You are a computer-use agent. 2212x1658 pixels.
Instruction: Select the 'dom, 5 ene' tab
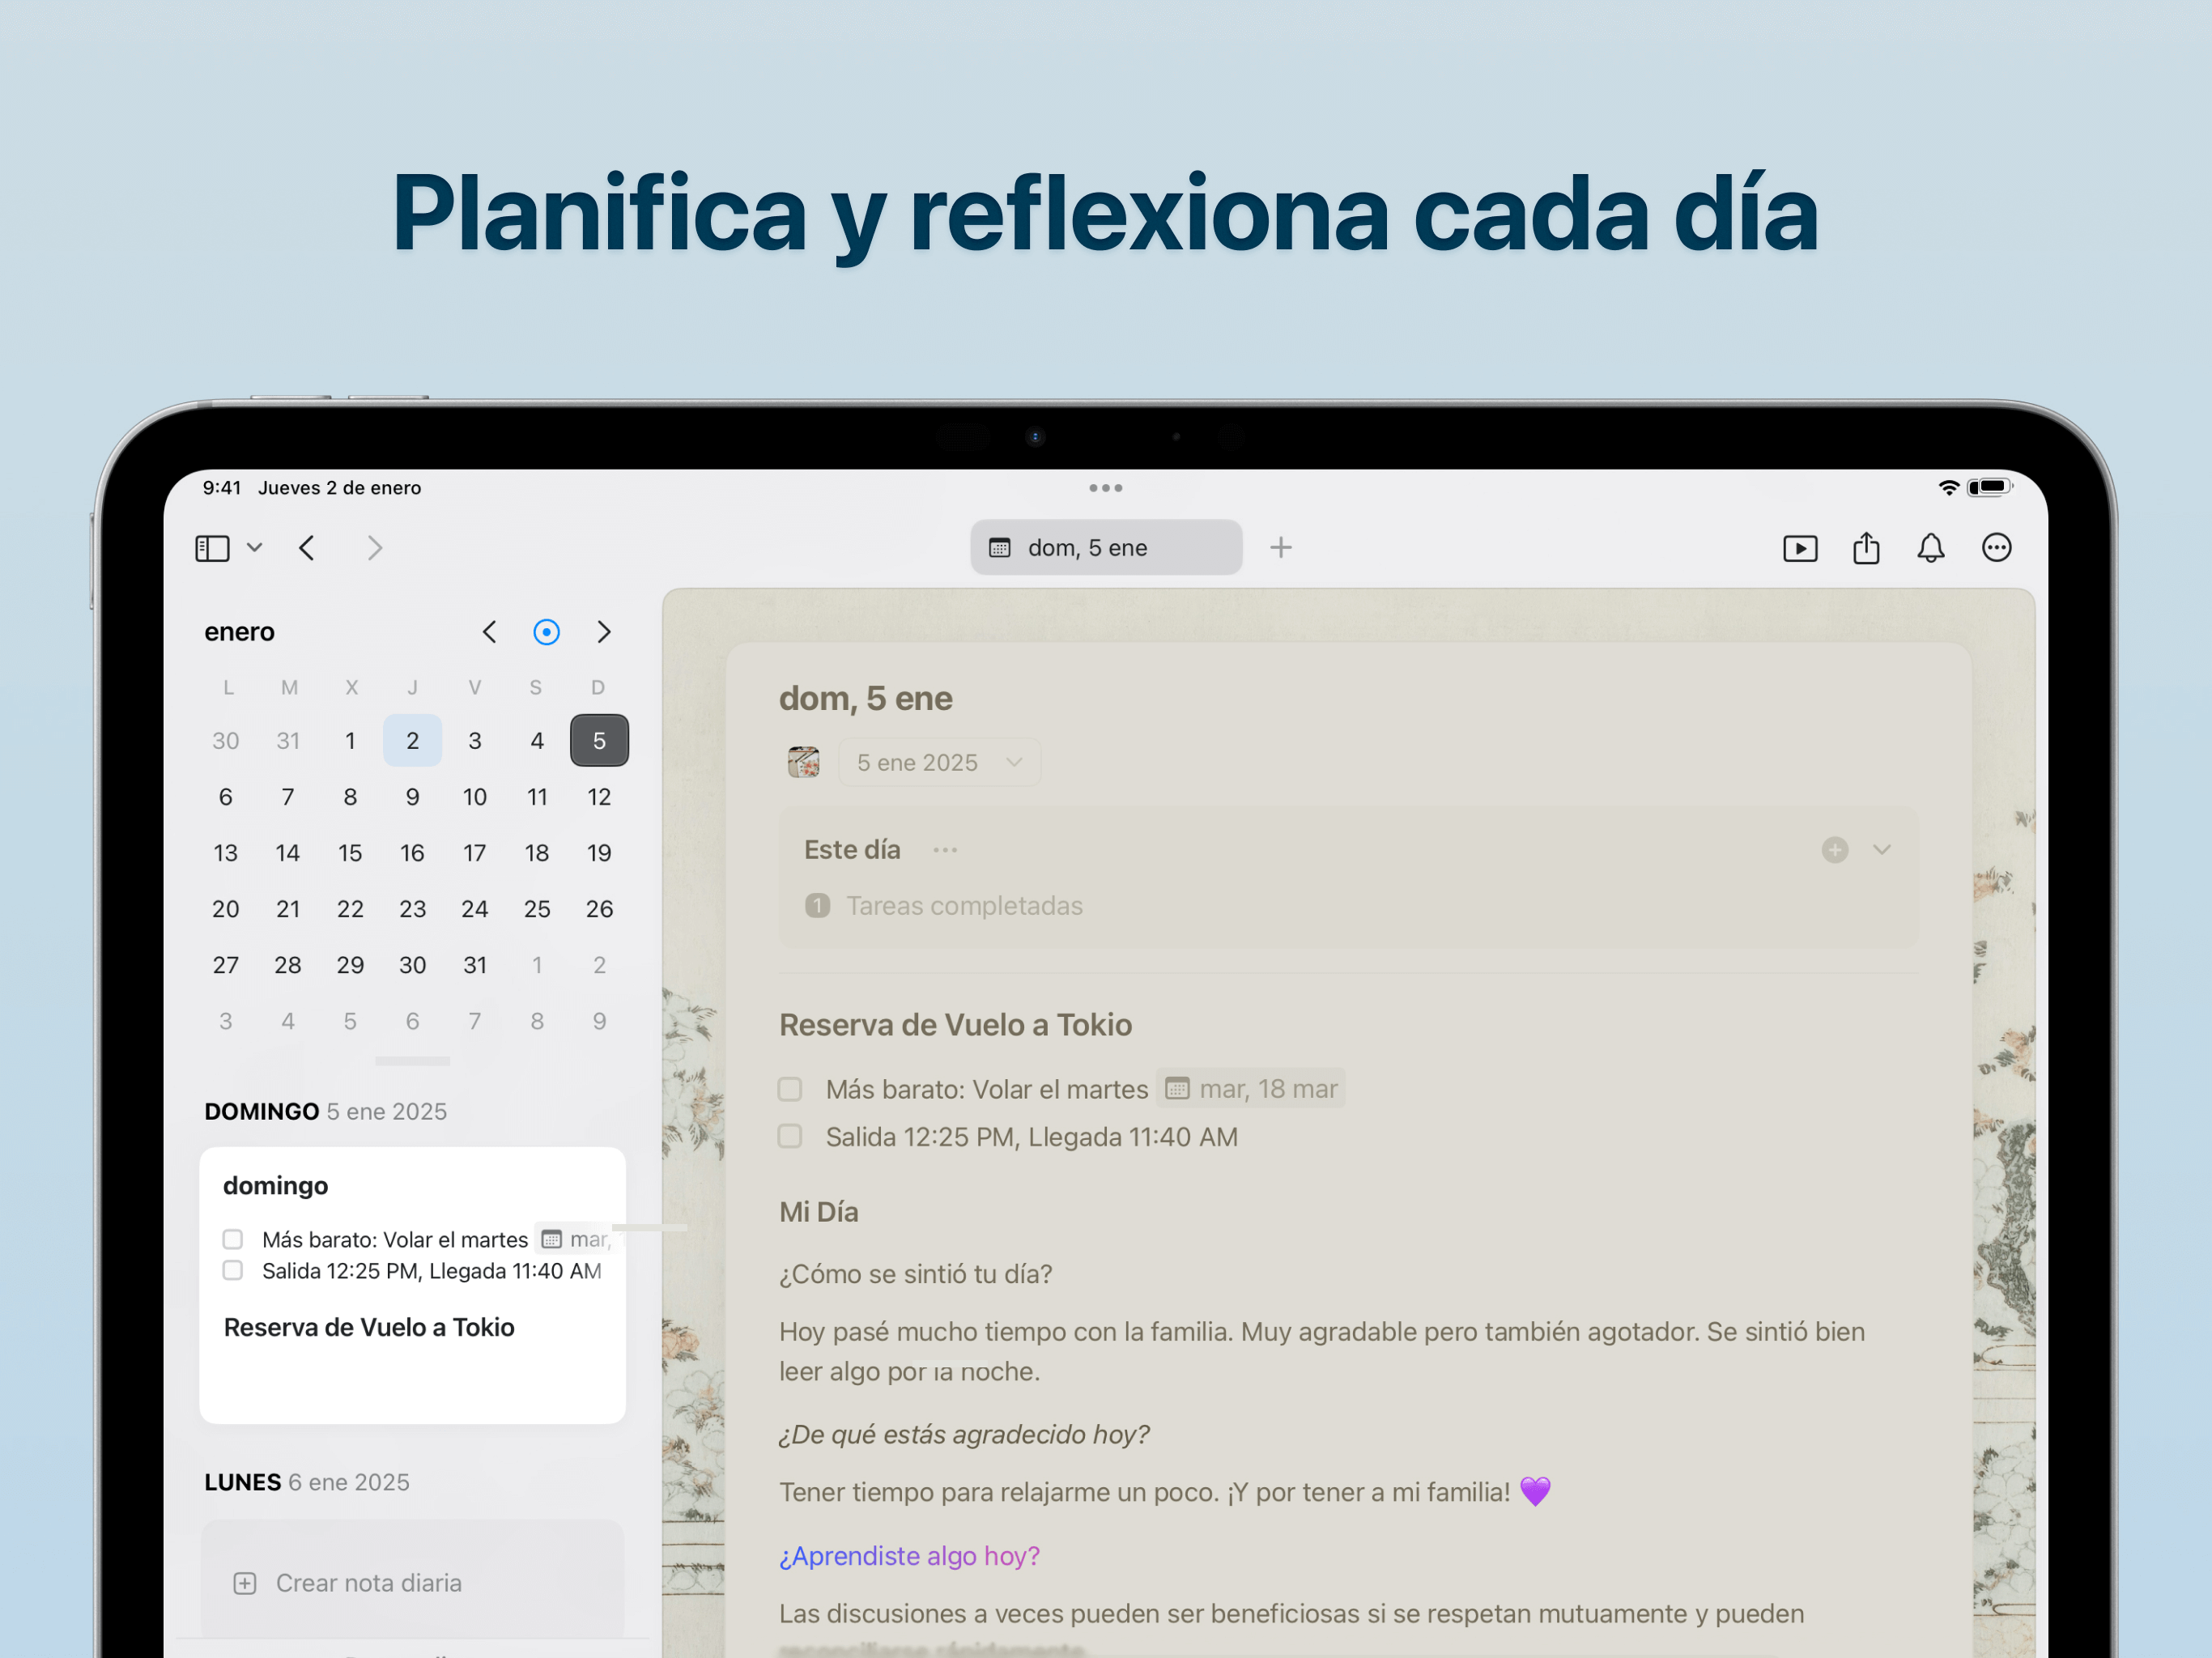click(x=1105, y=548)
